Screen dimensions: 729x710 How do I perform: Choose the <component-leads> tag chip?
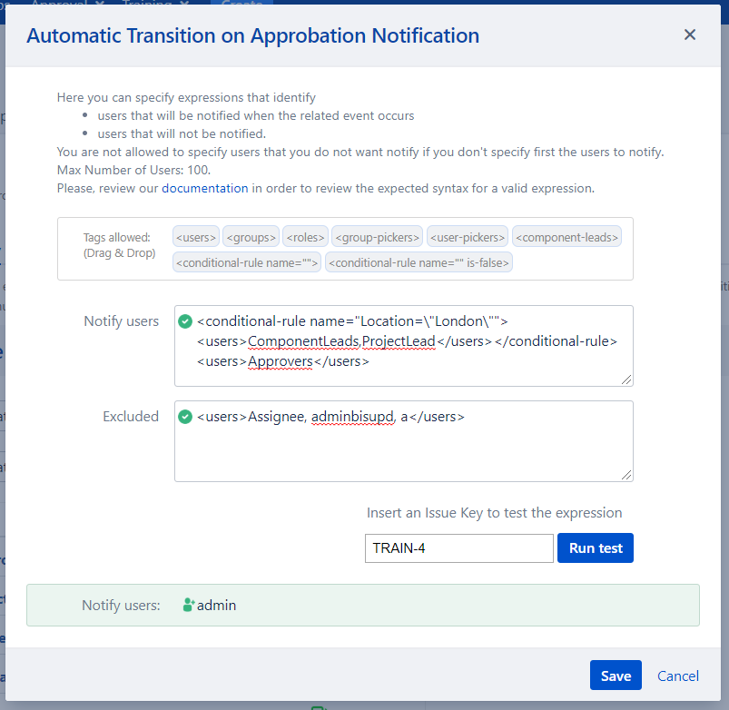click(566, 238)
